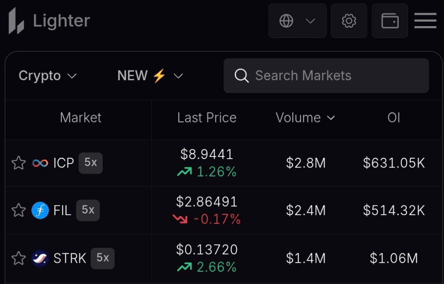The width and height of the screenshot is (444, 284).
Task: Expand the Crypto category dropdown
Action: click(48, 76)
